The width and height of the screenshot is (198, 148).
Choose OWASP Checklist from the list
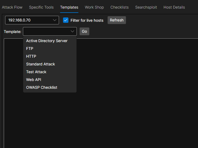pos(41,87)
